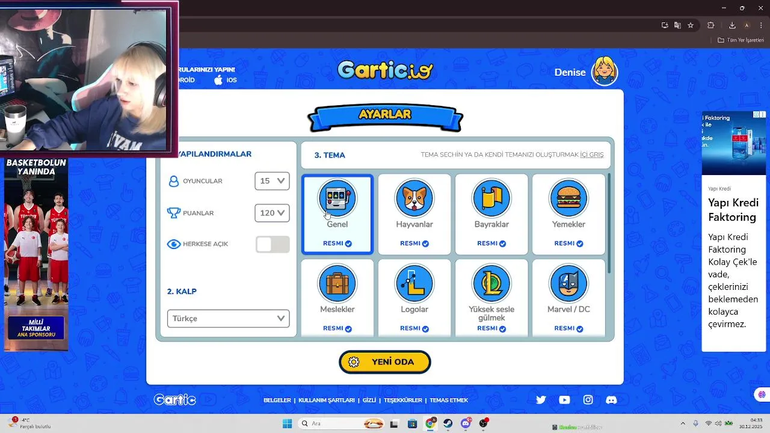Open the Puanlar 120 dropdown

(x=272, y=213)
